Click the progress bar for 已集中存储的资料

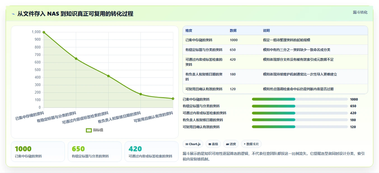(x=300, y=99)
